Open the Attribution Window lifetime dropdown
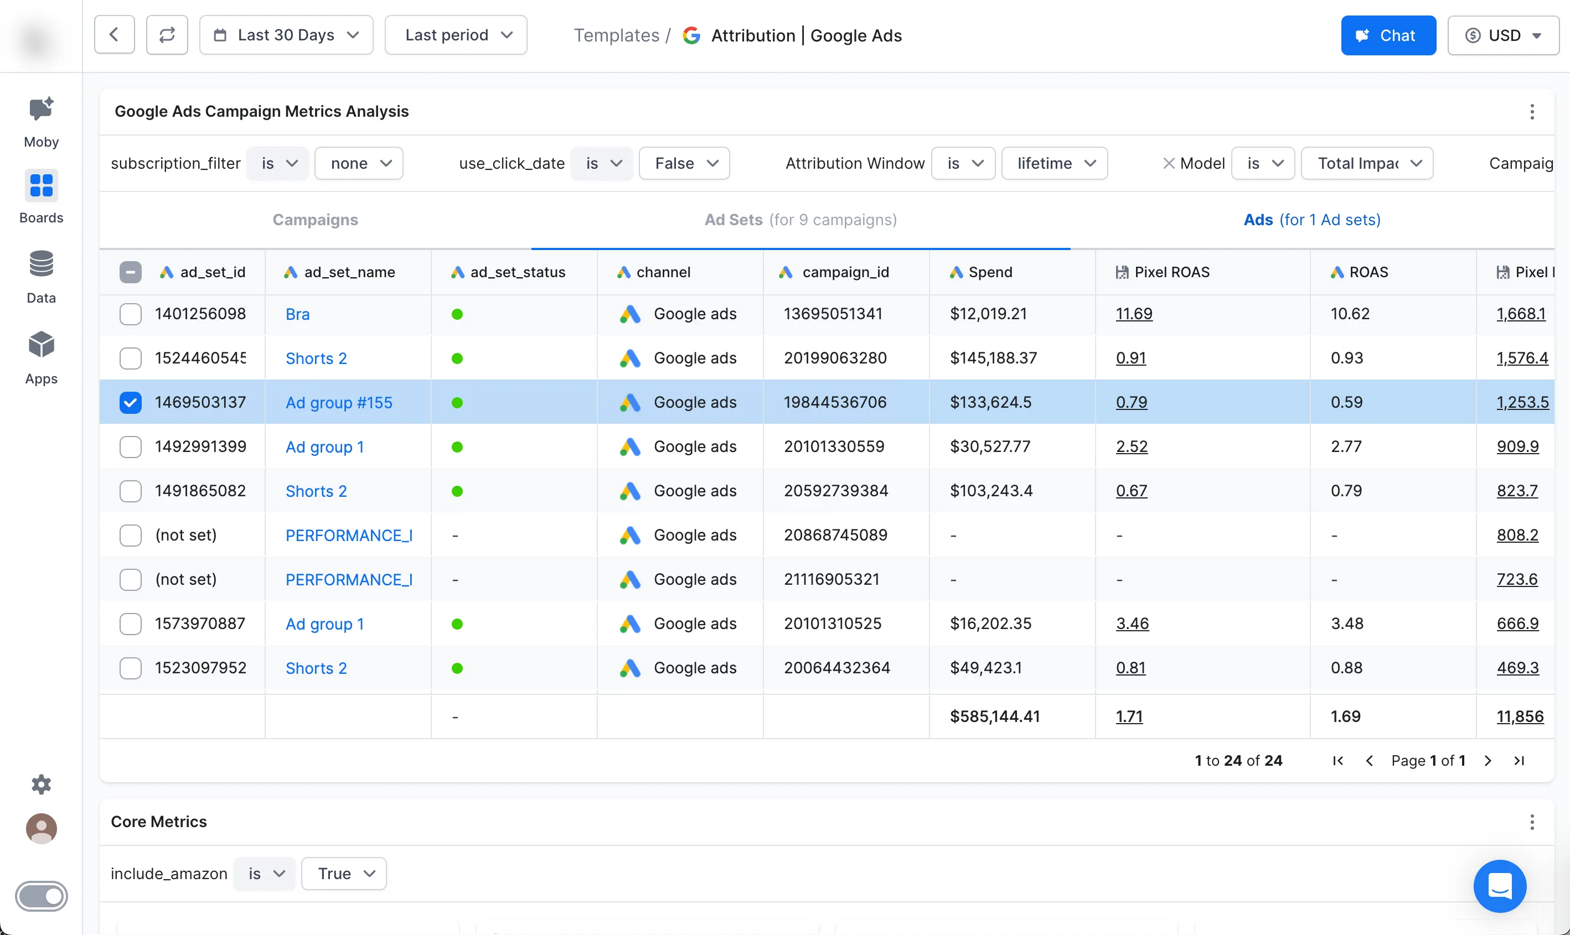 point(1054,164)
